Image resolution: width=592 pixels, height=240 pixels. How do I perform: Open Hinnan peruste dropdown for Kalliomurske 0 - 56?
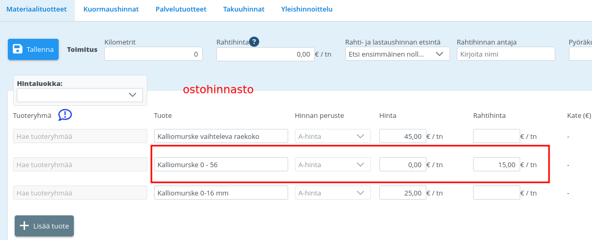333,165
